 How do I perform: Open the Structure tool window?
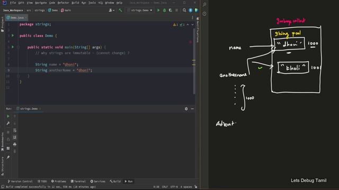(x=2, y=166)
